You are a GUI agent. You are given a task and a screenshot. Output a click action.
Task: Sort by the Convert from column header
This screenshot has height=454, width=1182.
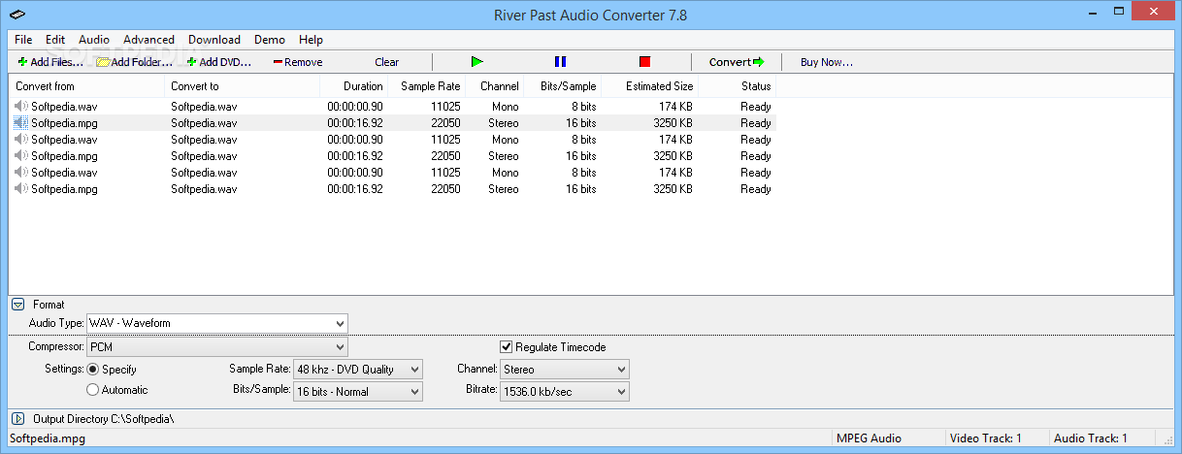click(x=86, y=86)
